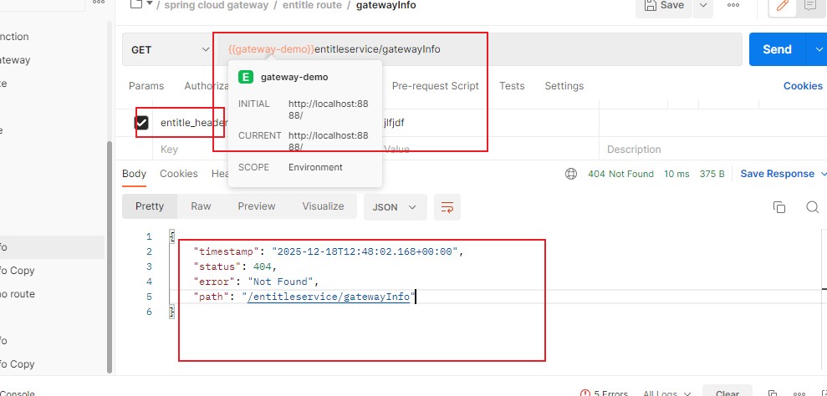Click the Save button icon

pos(649,5)
